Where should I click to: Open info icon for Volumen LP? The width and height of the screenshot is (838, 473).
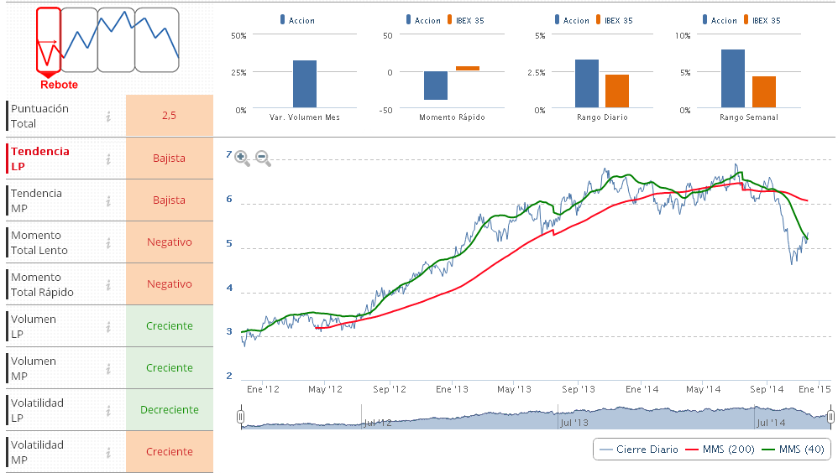pos(108,326)
